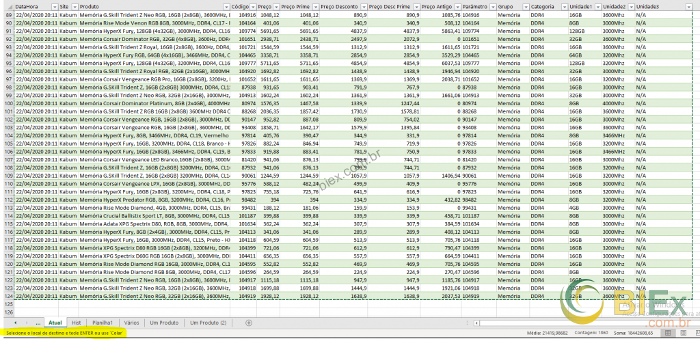Open the Preço column filter dropdown

276,7
